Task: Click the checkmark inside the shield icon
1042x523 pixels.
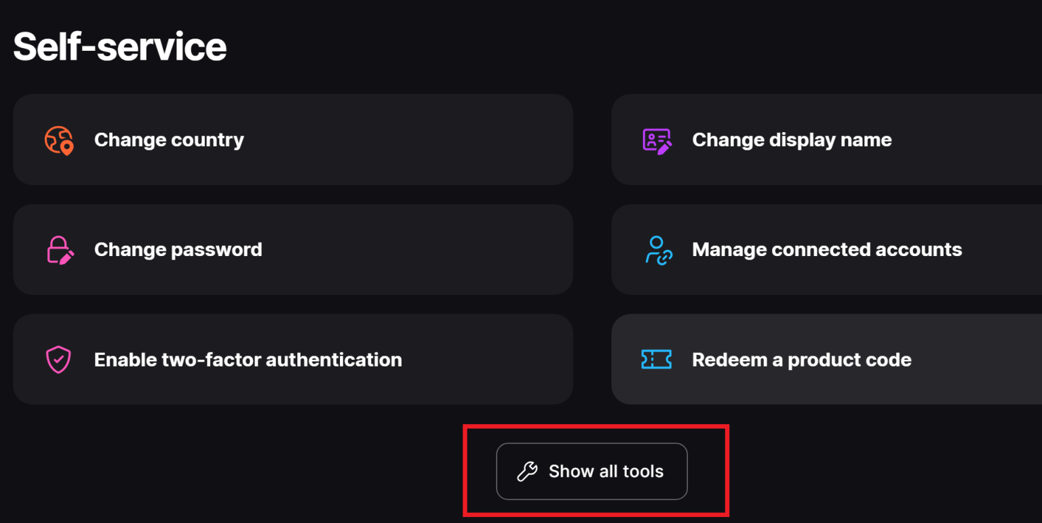Action: 58,358
